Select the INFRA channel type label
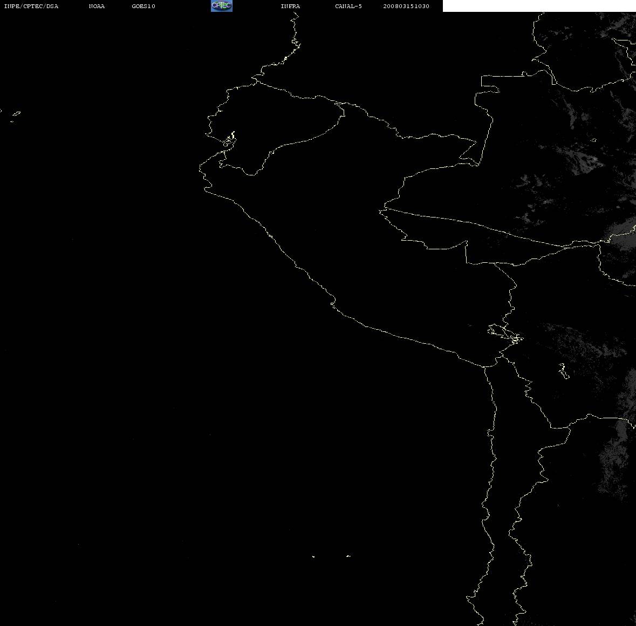This screenshot has height=626, width=636. 290,6
